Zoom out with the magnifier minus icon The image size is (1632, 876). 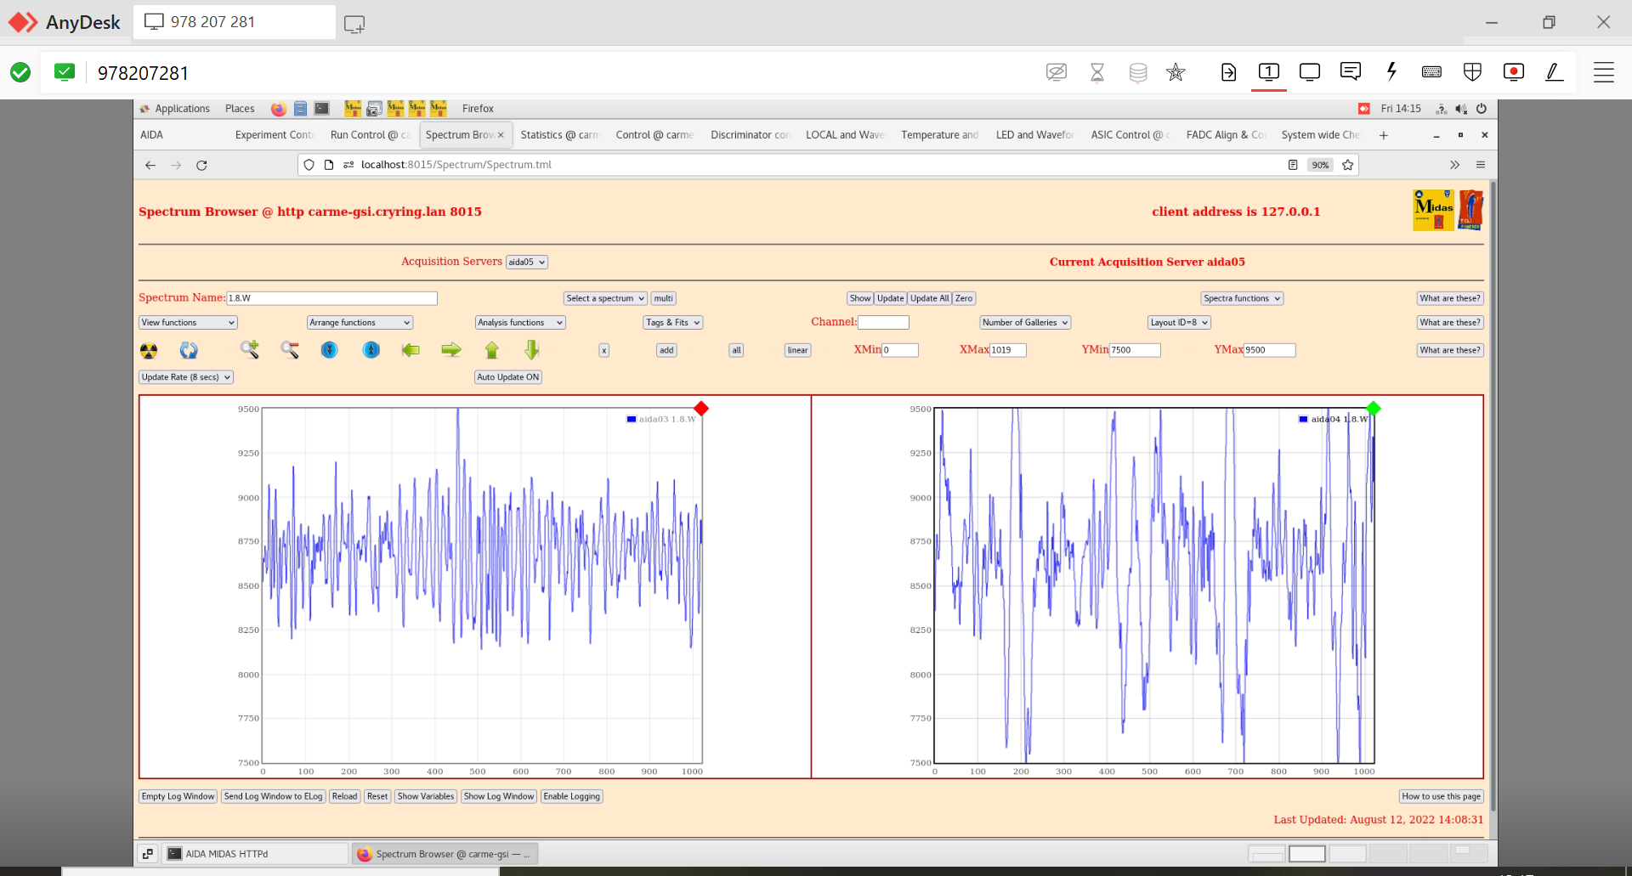click(290, 350)
